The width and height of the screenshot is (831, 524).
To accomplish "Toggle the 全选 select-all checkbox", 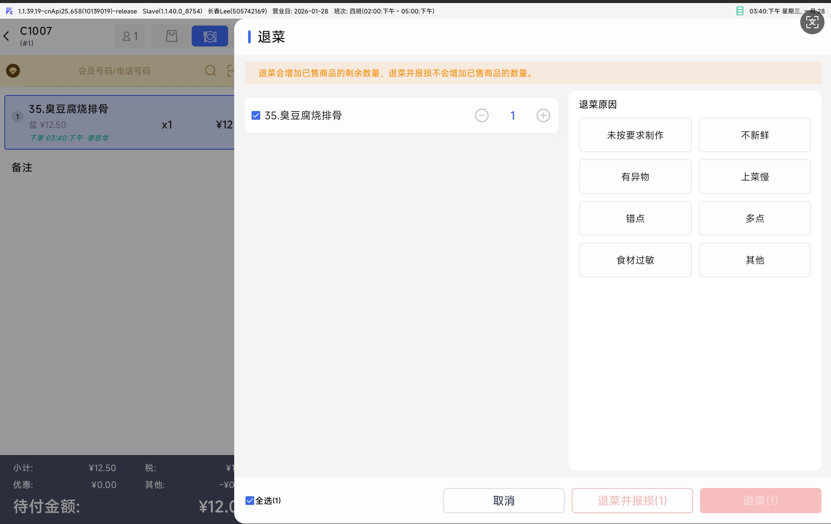I will [250, 501].
